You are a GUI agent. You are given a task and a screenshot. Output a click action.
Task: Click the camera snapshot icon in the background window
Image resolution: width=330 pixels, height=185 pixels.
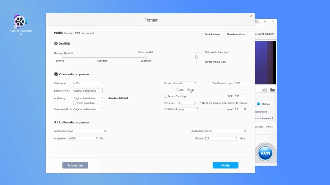[x=265, y=90]
